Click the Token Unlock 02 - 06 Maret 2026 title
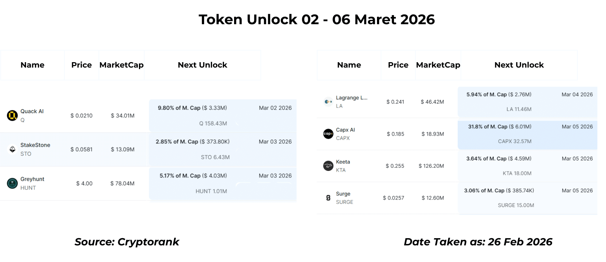Viewport: 606px width, 262px height. (x=317, y=20)
